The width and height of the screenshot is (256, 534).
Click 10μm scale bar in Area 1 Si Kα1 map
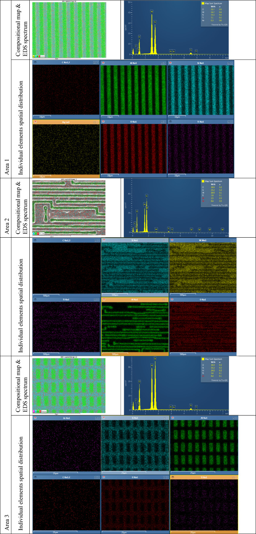tap(177, 117)
